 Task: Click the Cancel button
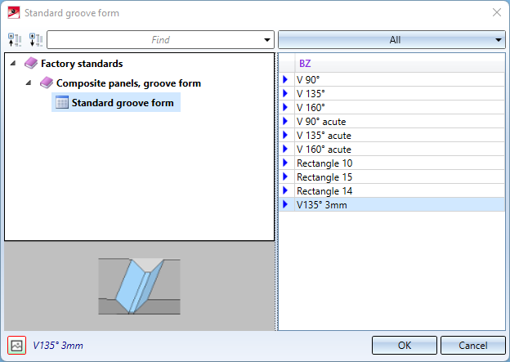pyautogui.click(x=473, y=345)
